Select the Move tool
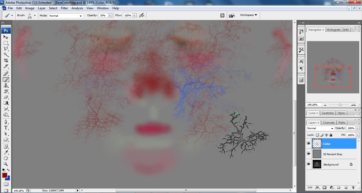Viewport: 362px width, 193px height. (x=6, y=37)
